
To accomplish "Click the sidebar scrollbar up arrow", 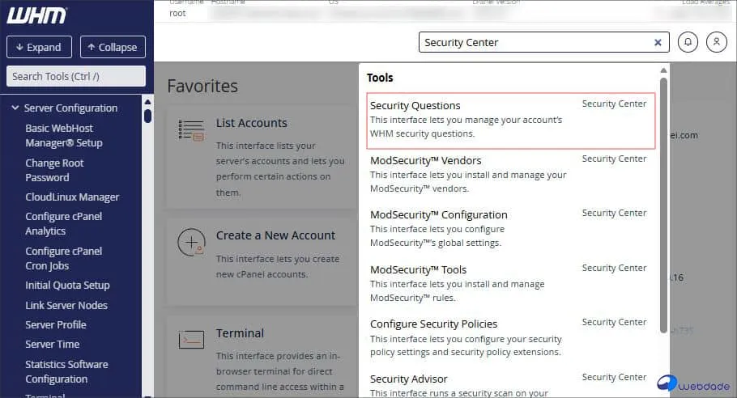I will pyautogui.click(x=147, y=102).
